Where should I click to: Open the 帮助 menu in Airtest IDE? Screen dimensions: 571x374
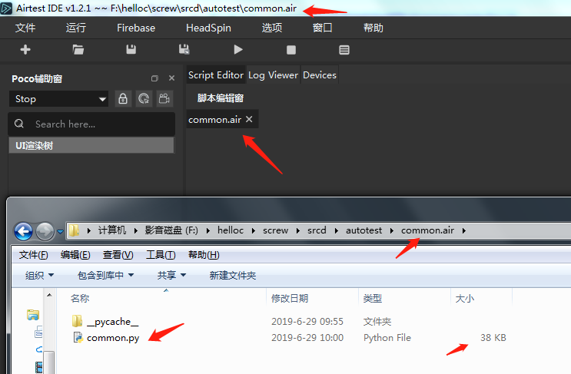(x=373, y=28)
